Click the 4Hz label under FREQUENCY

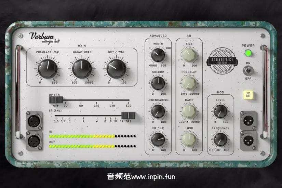[x=226, y=150]
